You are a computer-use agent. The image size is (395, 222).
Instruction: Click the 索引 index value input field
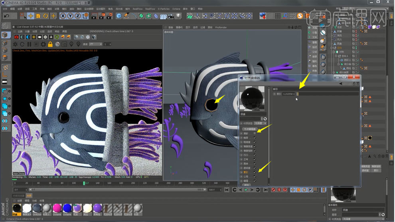(288, 94)
